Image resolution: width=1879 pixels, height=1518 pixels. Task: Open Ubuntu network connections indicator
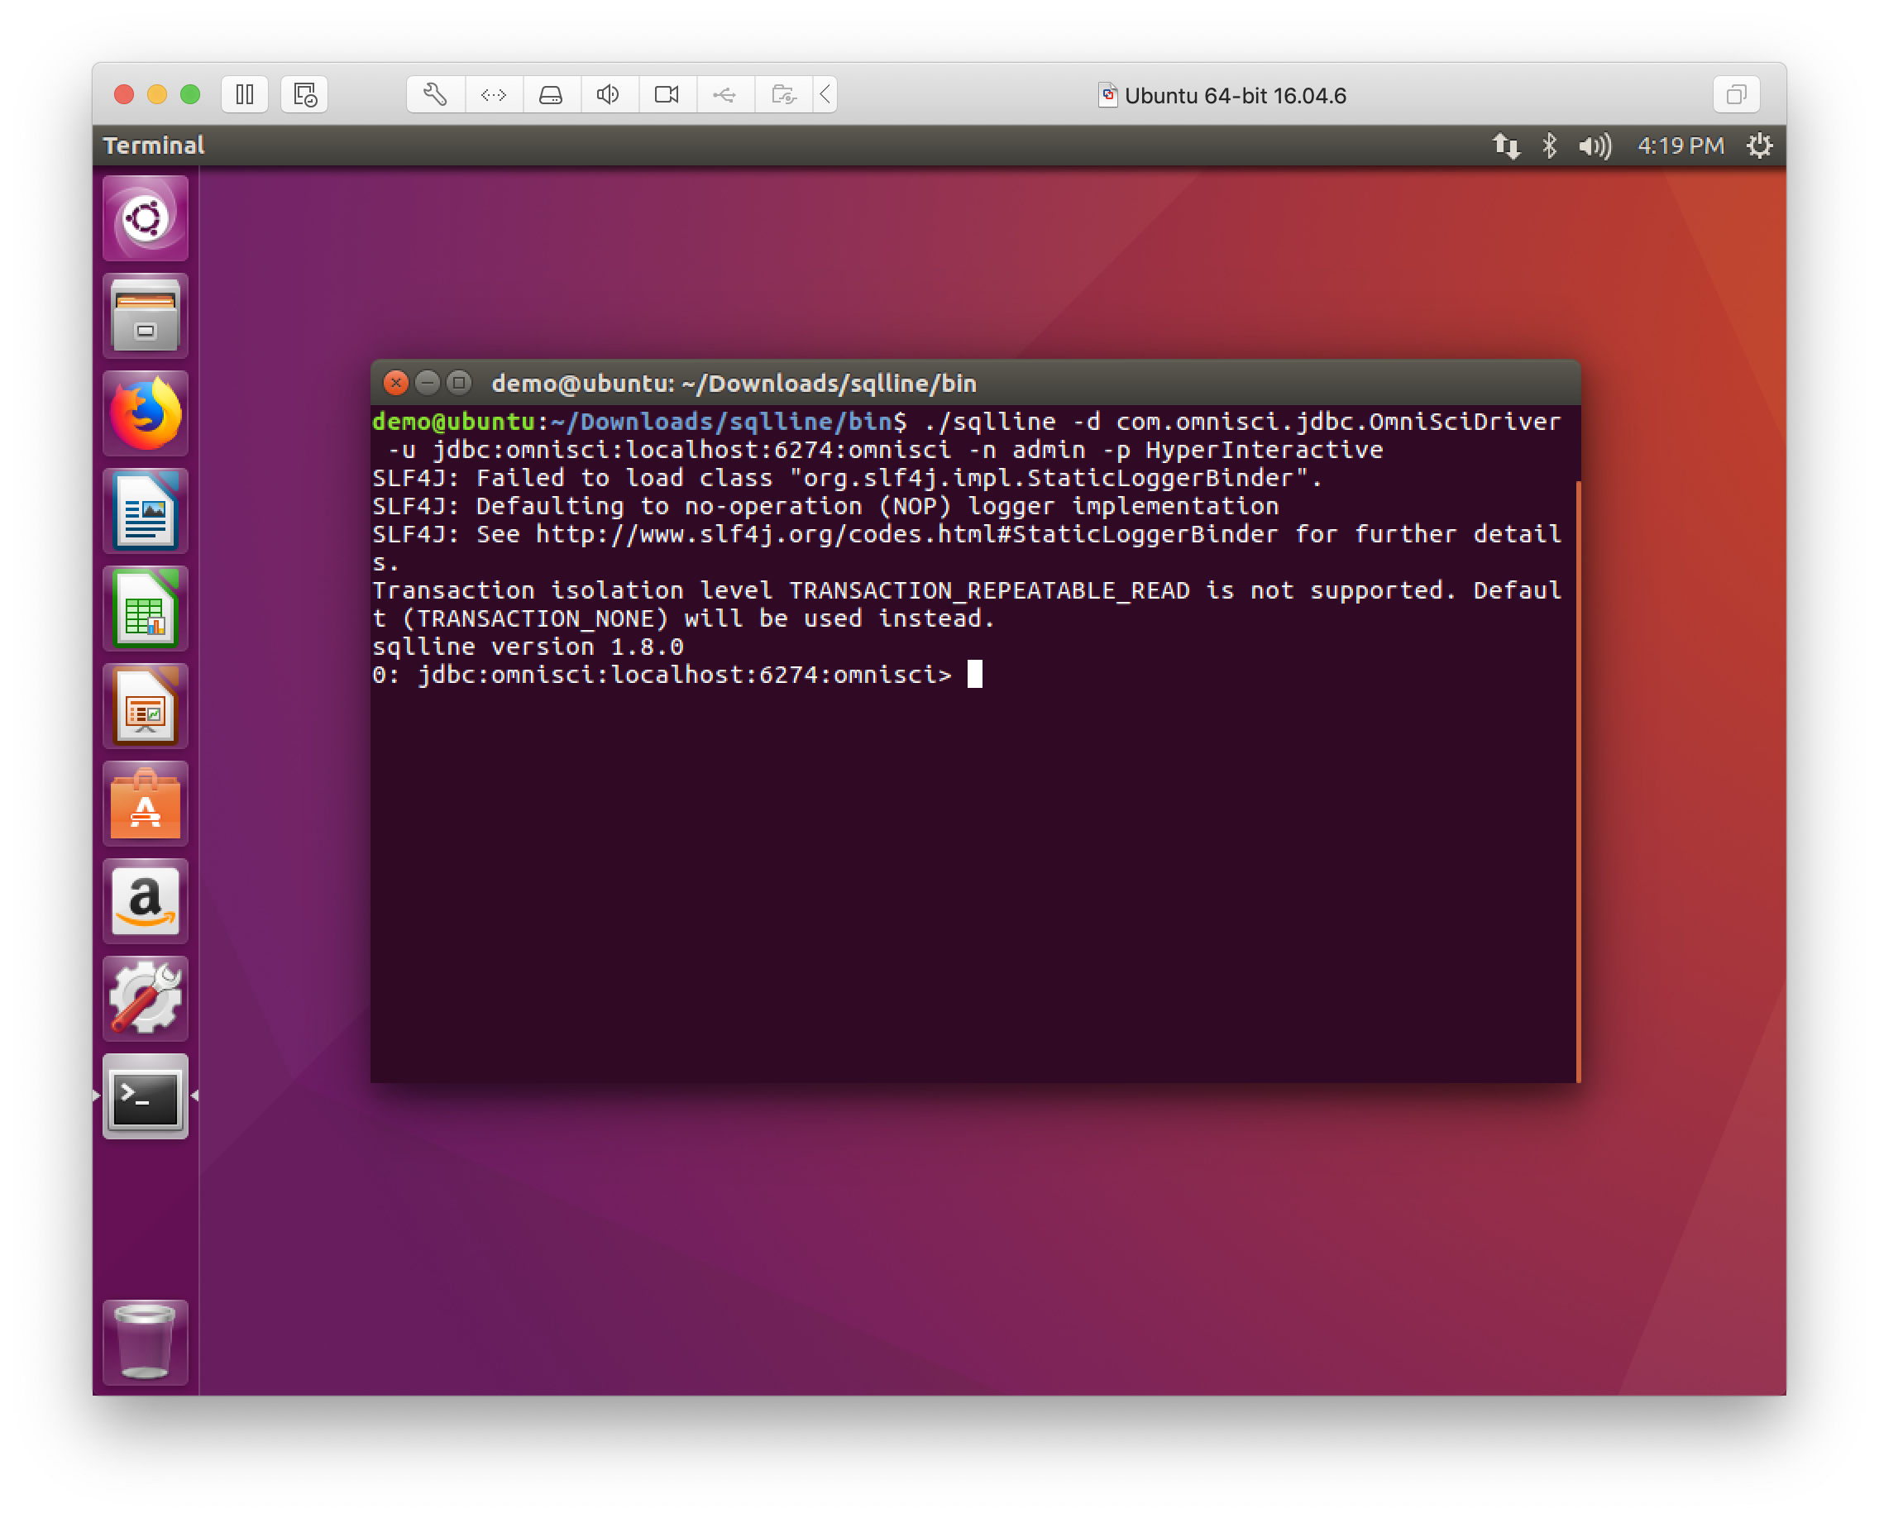click(x=1505, y=146)
